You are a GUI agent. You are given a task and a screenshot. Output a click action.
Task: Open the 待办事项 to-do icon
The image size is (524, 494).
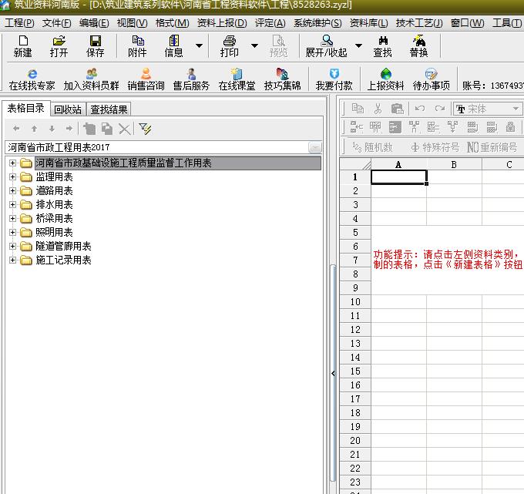(x=431, y=75)
